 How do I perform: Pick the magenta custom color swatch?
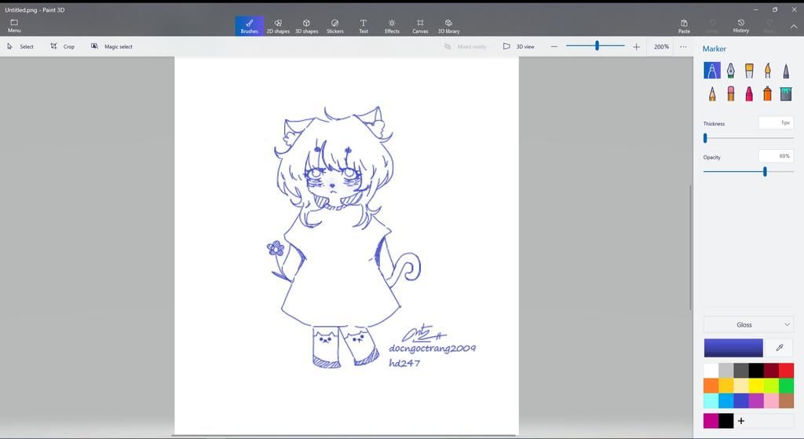tap(711, 420)
